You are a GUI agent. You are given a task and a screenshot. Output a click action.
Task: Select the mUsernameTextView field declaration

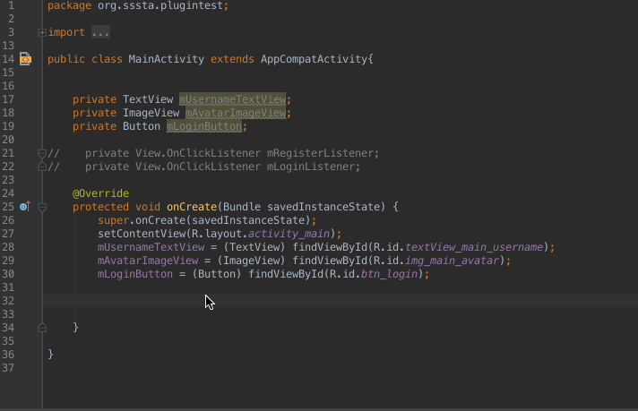(x=232, y=99)
